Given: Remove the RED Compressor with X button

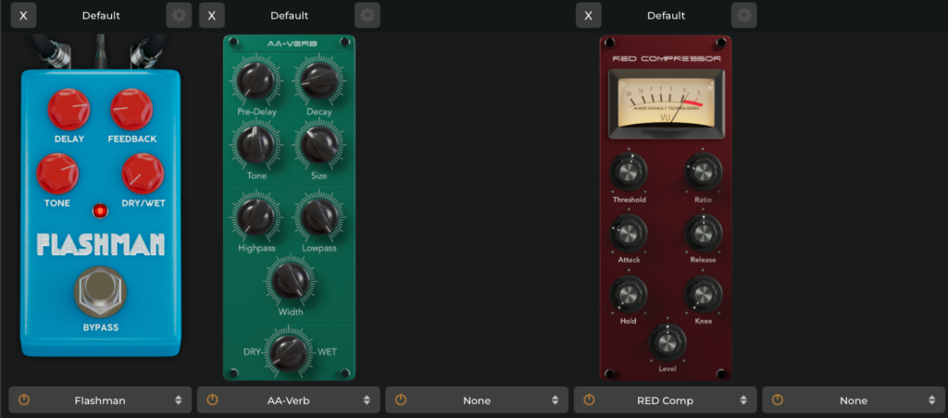Looking at the screenshot, I should (x=588, y=15).
